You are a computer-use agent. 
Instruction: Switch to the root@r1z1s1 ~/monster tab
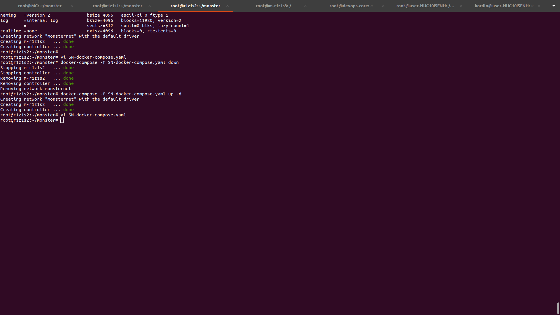117,6
